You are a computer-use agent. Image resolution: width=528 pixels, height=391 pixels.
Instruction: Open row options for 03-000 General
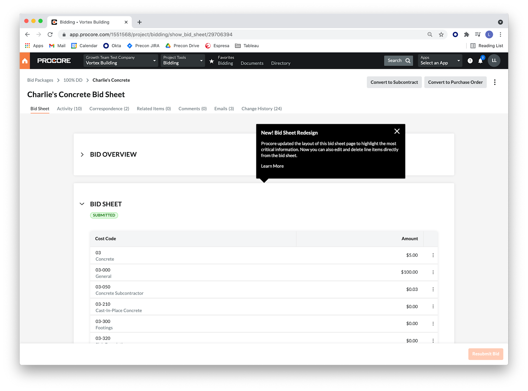(x=433, y=272)
